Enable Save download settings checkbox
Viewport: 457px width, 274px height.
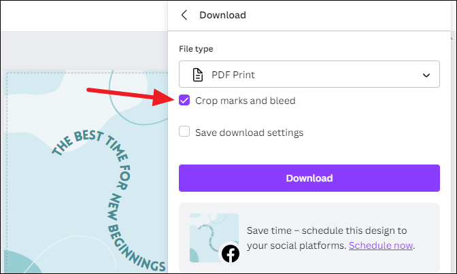click(184, 131)
